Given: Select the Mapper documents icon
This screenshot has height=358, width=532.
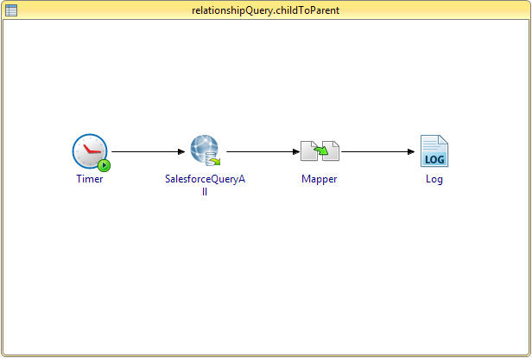Looking at the screenshot, I should pos(320,150).
